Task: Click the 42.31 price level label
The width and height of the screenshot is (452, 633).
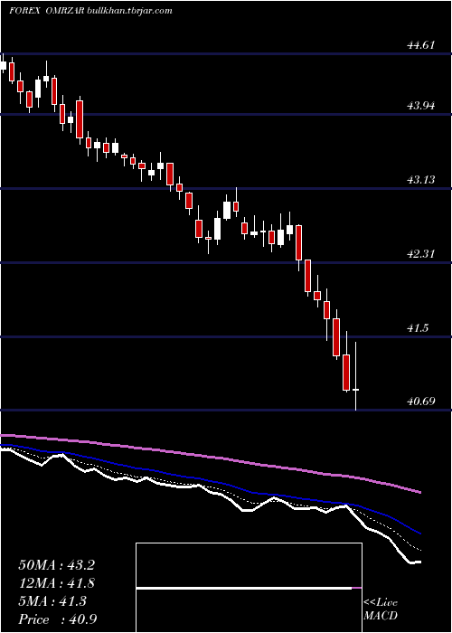Action: coord(421,254)
